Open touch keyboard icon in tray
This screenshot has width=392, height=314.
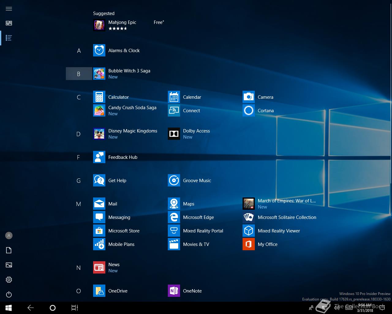tap(349, 308)
